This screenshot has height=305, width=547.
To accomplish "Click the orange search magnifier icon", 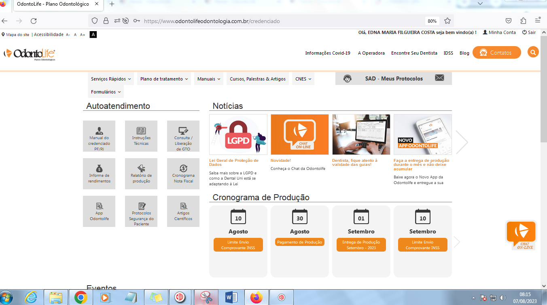I will [533, 52].
